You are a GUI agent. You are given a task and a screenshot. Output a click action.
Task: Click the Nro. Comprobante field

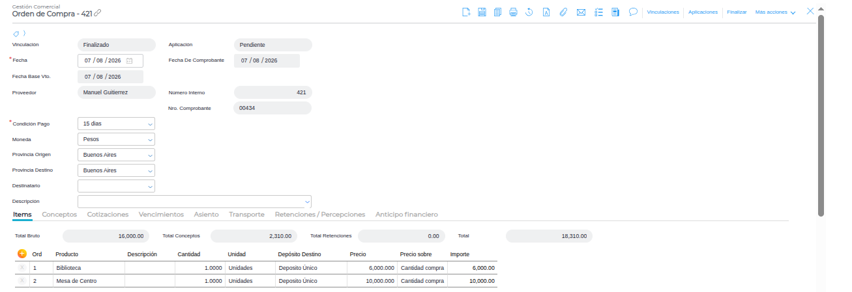pos(272,108)
